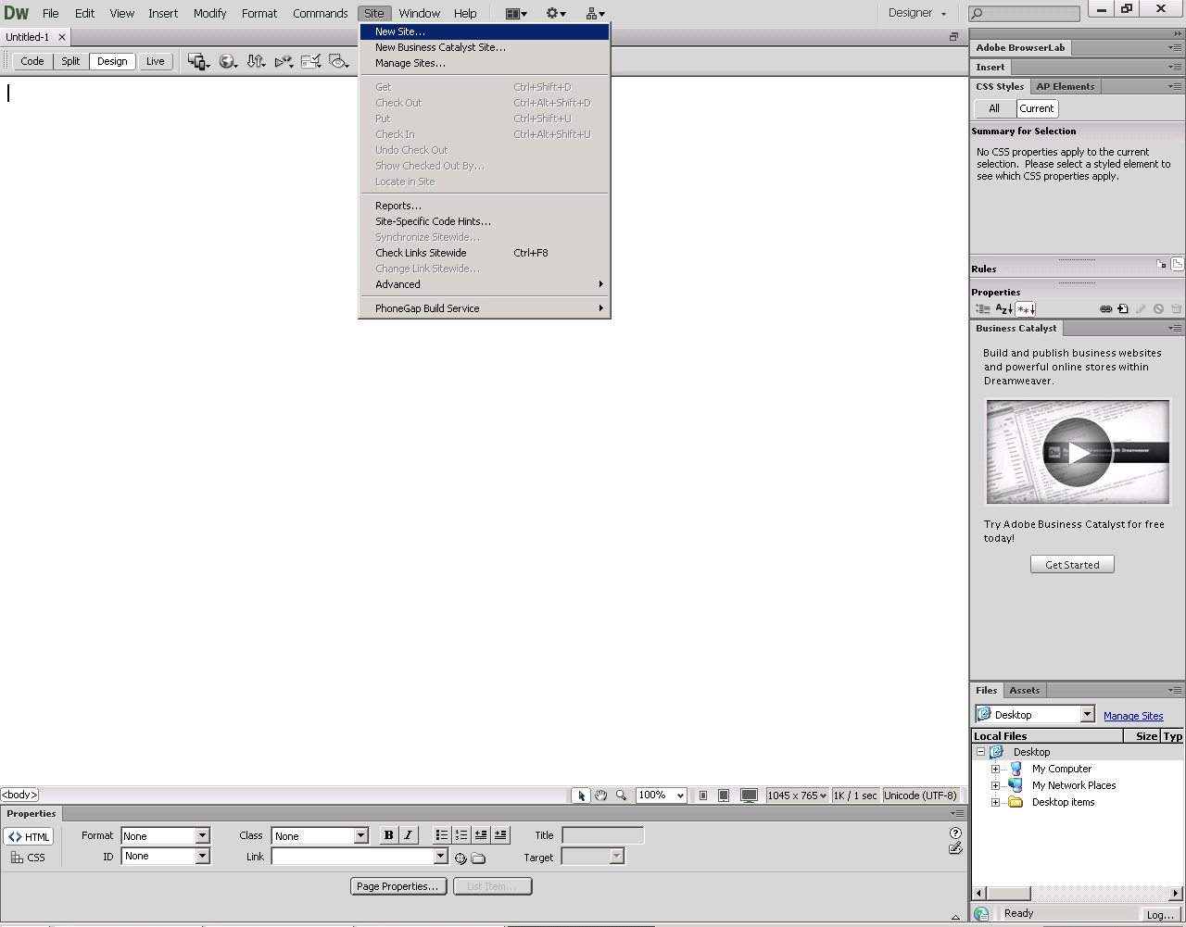This screenshot has width=1186, height=927.
Task: Open the Layout icon menu in application bar
Action: [516, 13]
